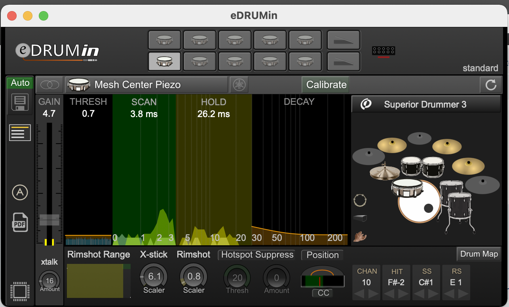Decrease CHAN value with left arrow

click(x=360, y=294)
